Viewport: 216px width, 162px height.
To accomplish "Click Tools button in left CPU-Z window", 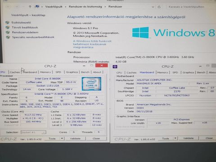I will [52, 139].
